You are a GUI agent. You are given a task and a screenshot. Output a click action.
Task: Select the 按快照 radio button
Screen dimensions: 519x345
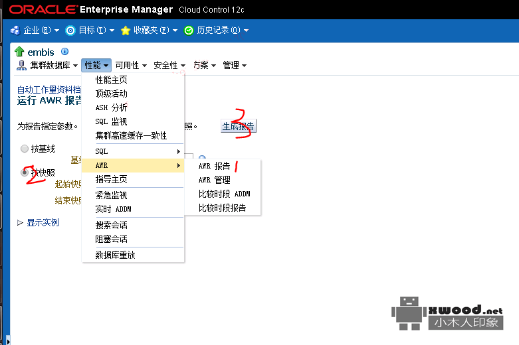click(x=24, y=172)
